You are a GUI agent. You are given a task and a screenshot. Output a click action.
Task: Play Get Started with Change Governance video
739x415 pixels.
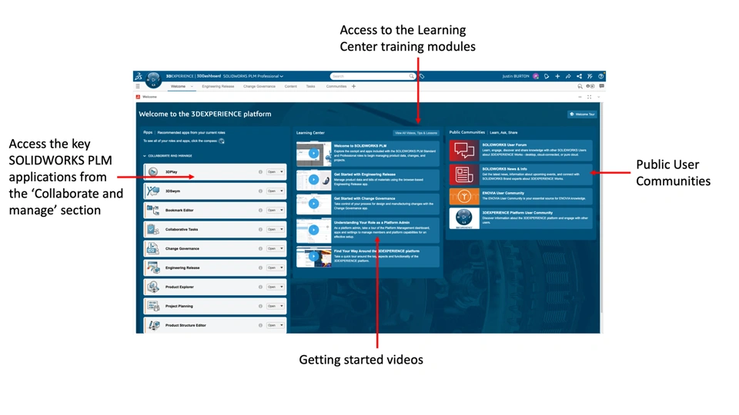click(x=313, y=203)
